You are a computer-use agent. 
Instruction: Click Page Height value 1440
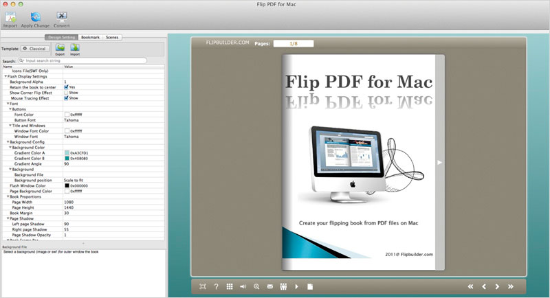pyautogui.click(x=69, y=207)
